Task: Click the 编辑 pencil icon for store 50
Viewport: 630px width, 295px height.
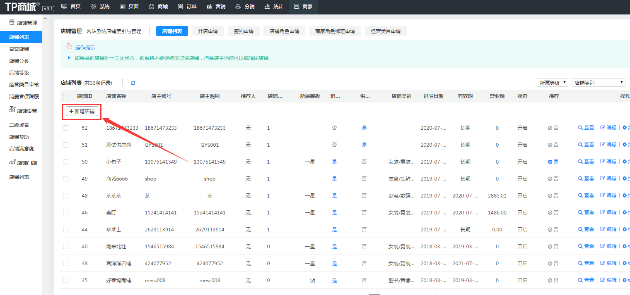Action: [603, 162]
